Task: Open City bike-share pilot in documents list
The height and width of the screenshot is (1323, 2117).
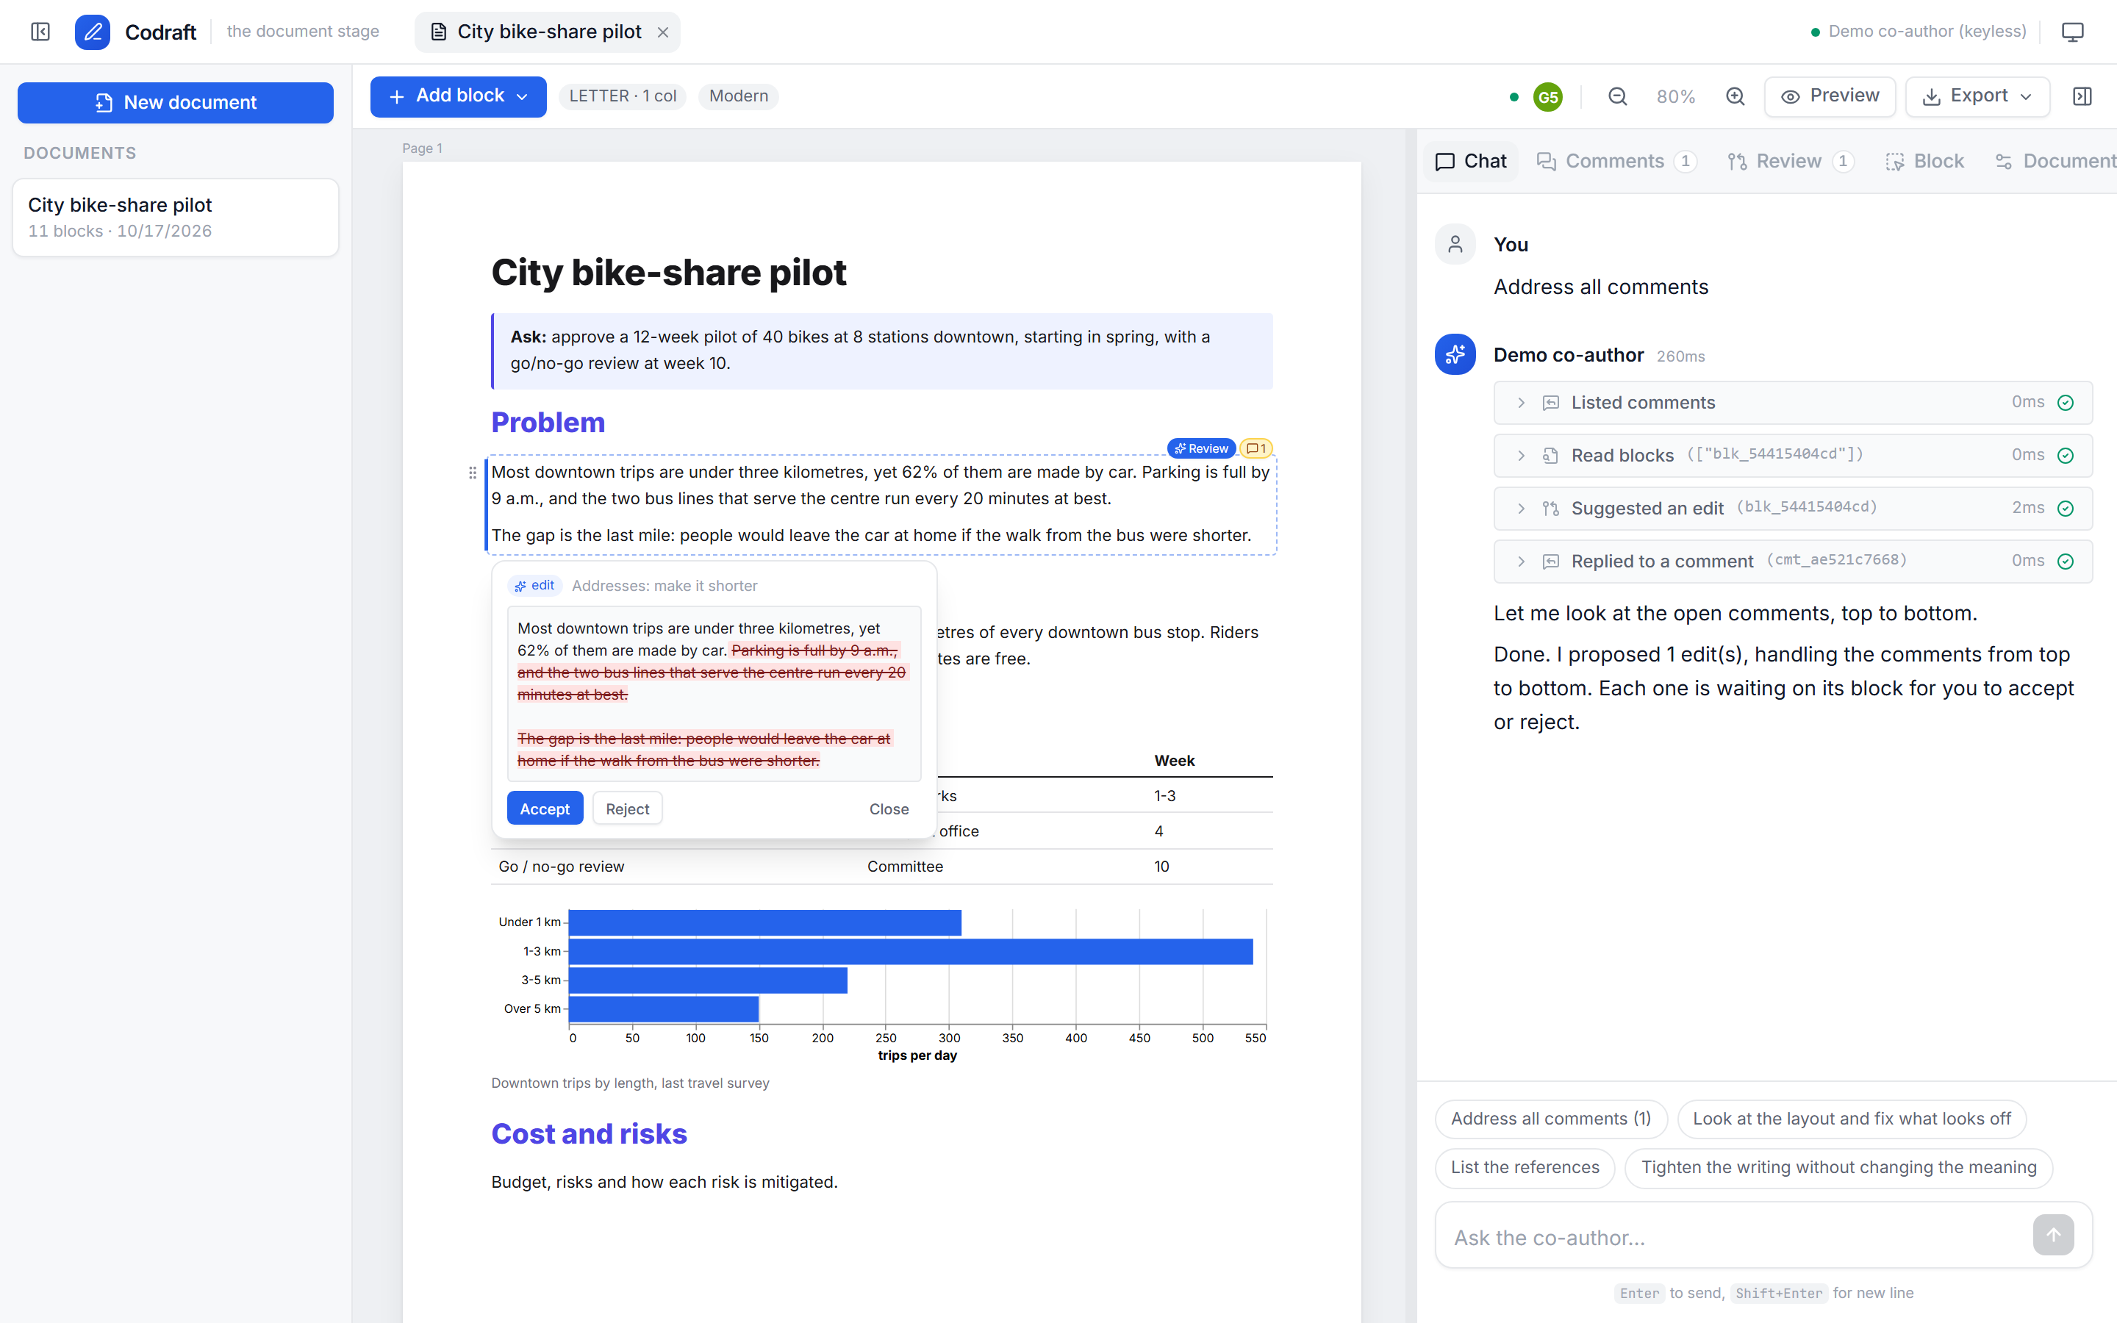Action: pyautogui.click(x=176, y=217)
